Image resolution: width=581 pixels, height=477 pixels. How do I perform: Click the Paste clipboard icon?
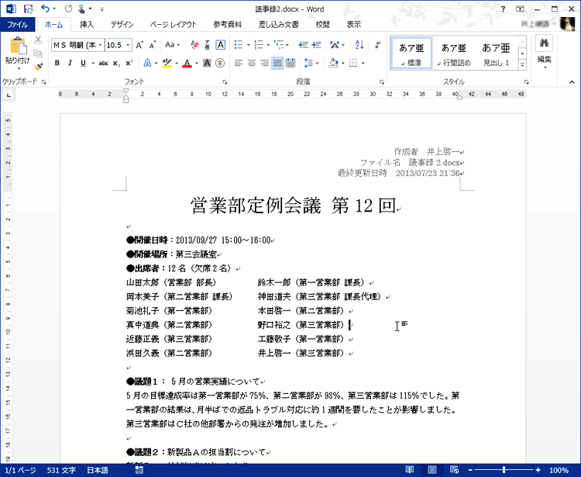[x=18, y=47]
